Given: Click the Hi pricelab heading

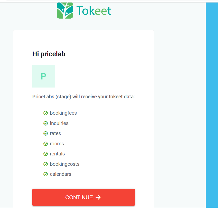Looking at the screenshot, I should point(49,54).
